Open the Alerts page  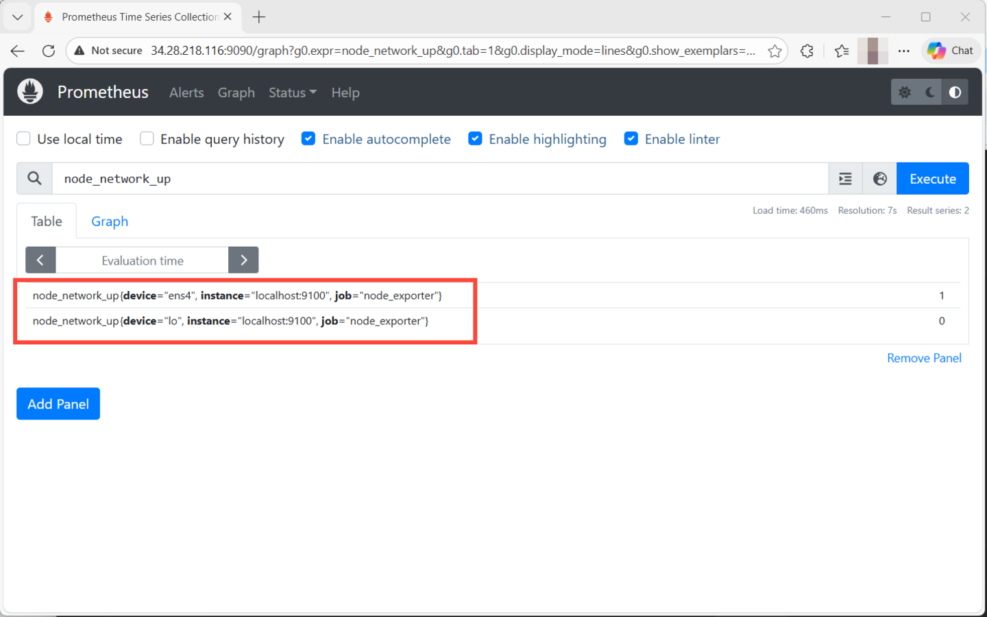tap(186, 93)
